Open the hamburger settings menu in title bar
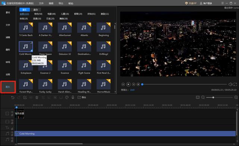This screenshot has width=239, height=146. (x=223, y=3)
